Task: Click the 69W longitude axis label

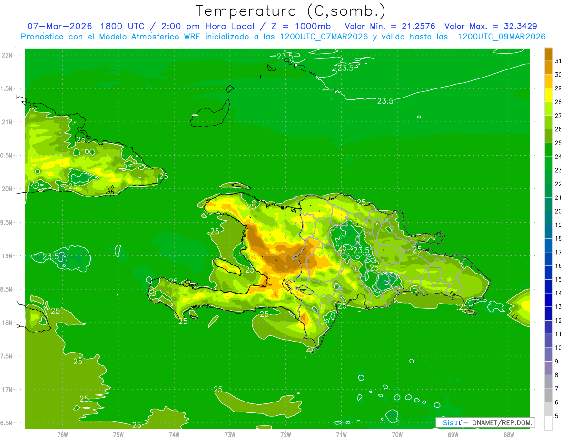Action: coord(453,434)
